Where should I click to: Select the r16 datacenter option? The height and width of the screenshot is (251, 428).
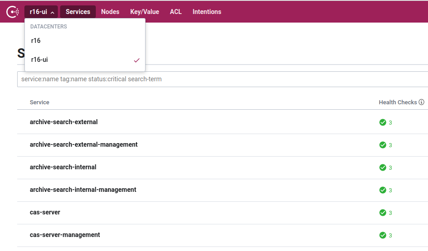tap(36, 41)
